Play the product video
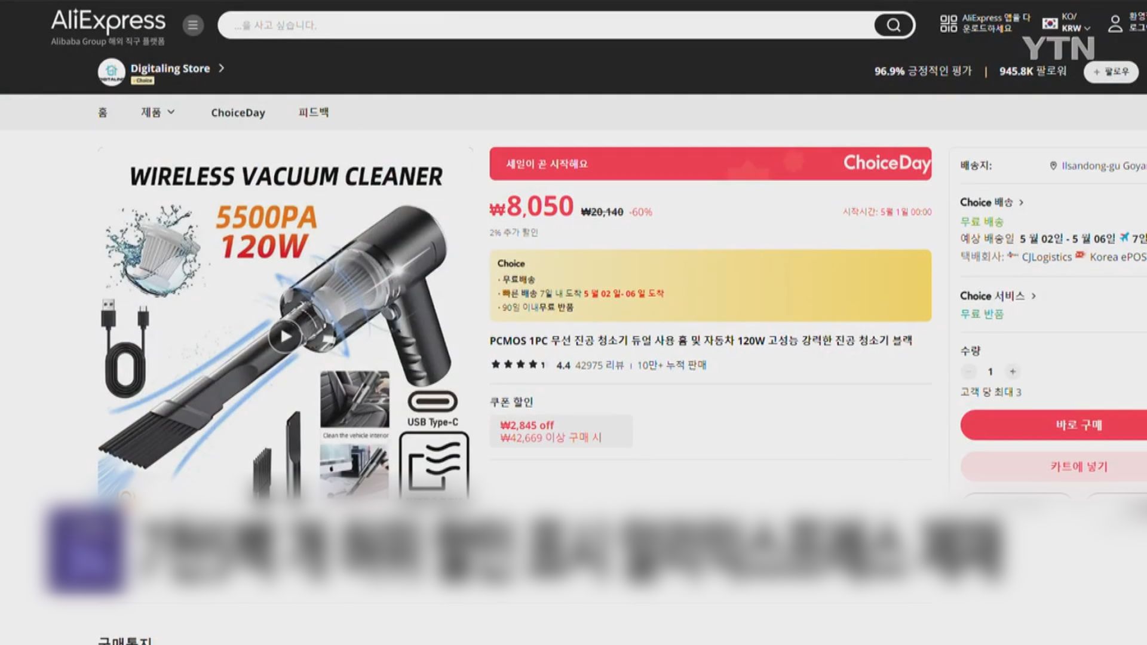Image resolution: width=1147 pixels, height=645 pixels. click(285, 337)
